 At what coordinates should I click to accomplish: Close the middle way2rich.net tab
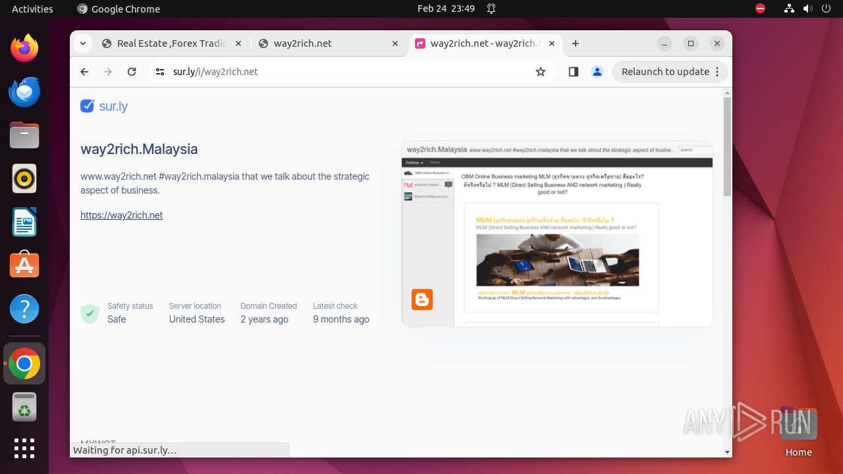click(395, 43)
